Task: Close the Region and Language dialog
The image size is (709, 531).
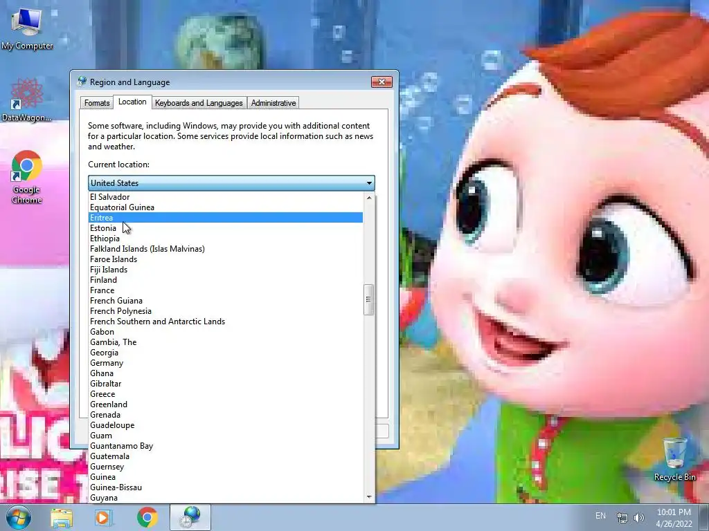Action: [x=382, y=82]
